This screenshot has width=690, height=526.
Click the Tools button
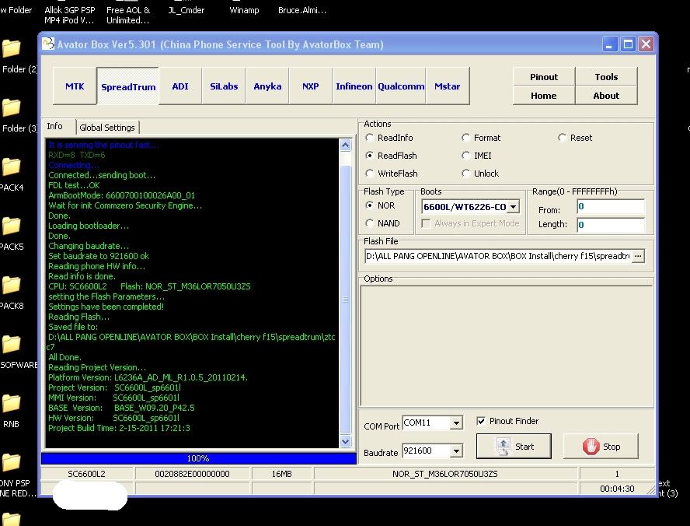606,77
